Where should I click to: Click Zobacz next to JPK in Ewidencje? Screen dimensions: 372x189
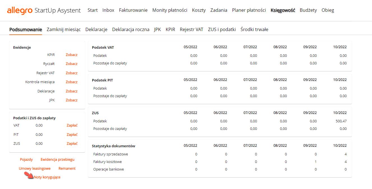click(x=72, y=100)
